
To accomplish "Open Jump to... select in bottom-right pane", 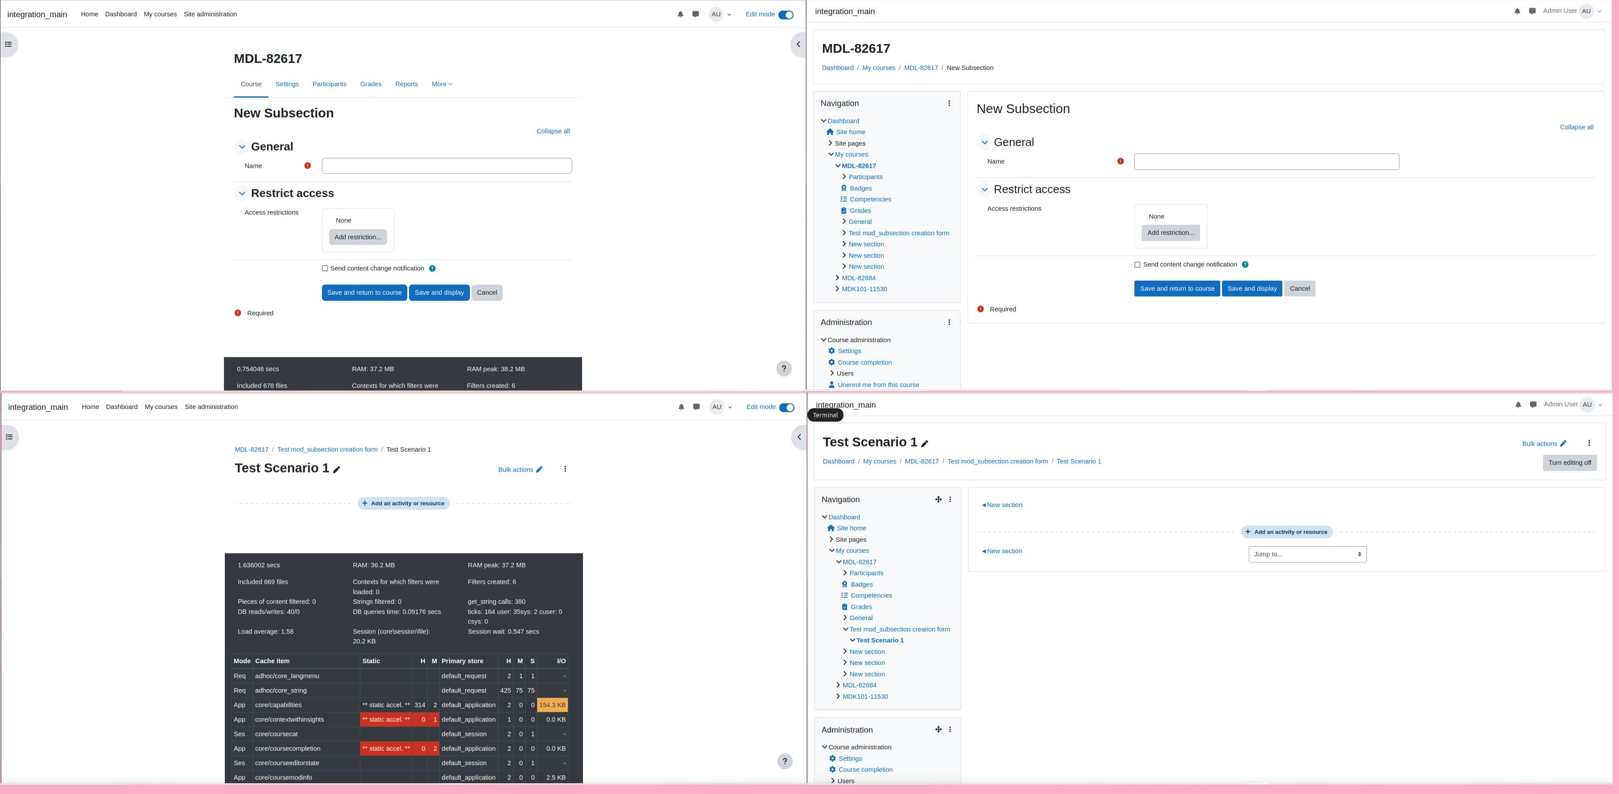I will pyautogui.click(x=1307, y=555).
